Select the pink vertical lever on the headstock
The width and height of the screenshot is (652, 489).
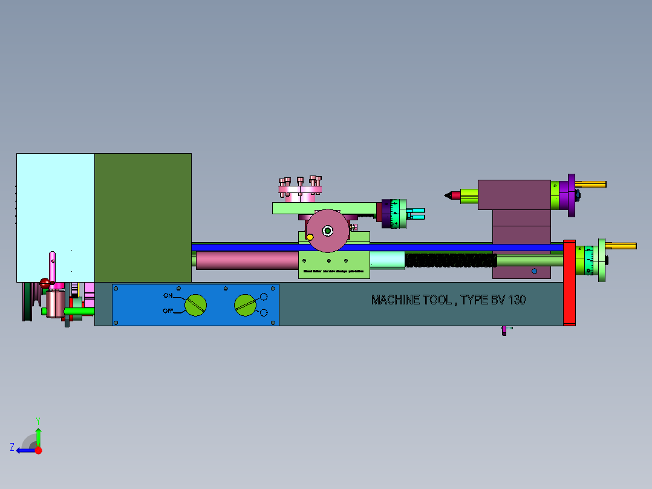click(x=53, y=266)
